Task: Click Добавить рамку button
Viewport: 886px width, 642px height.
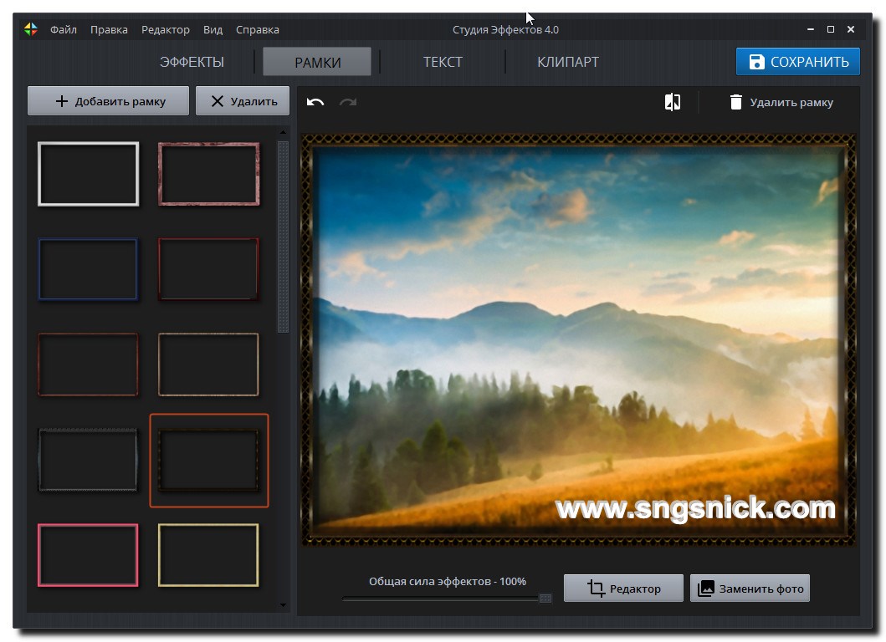Action: [109, 101]
